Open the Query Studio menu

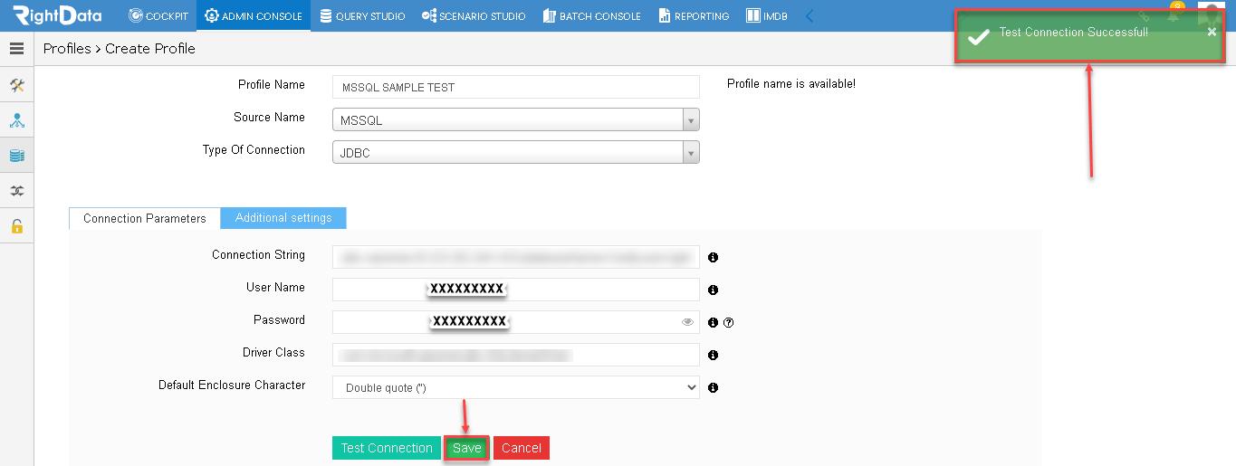[362, 16]
